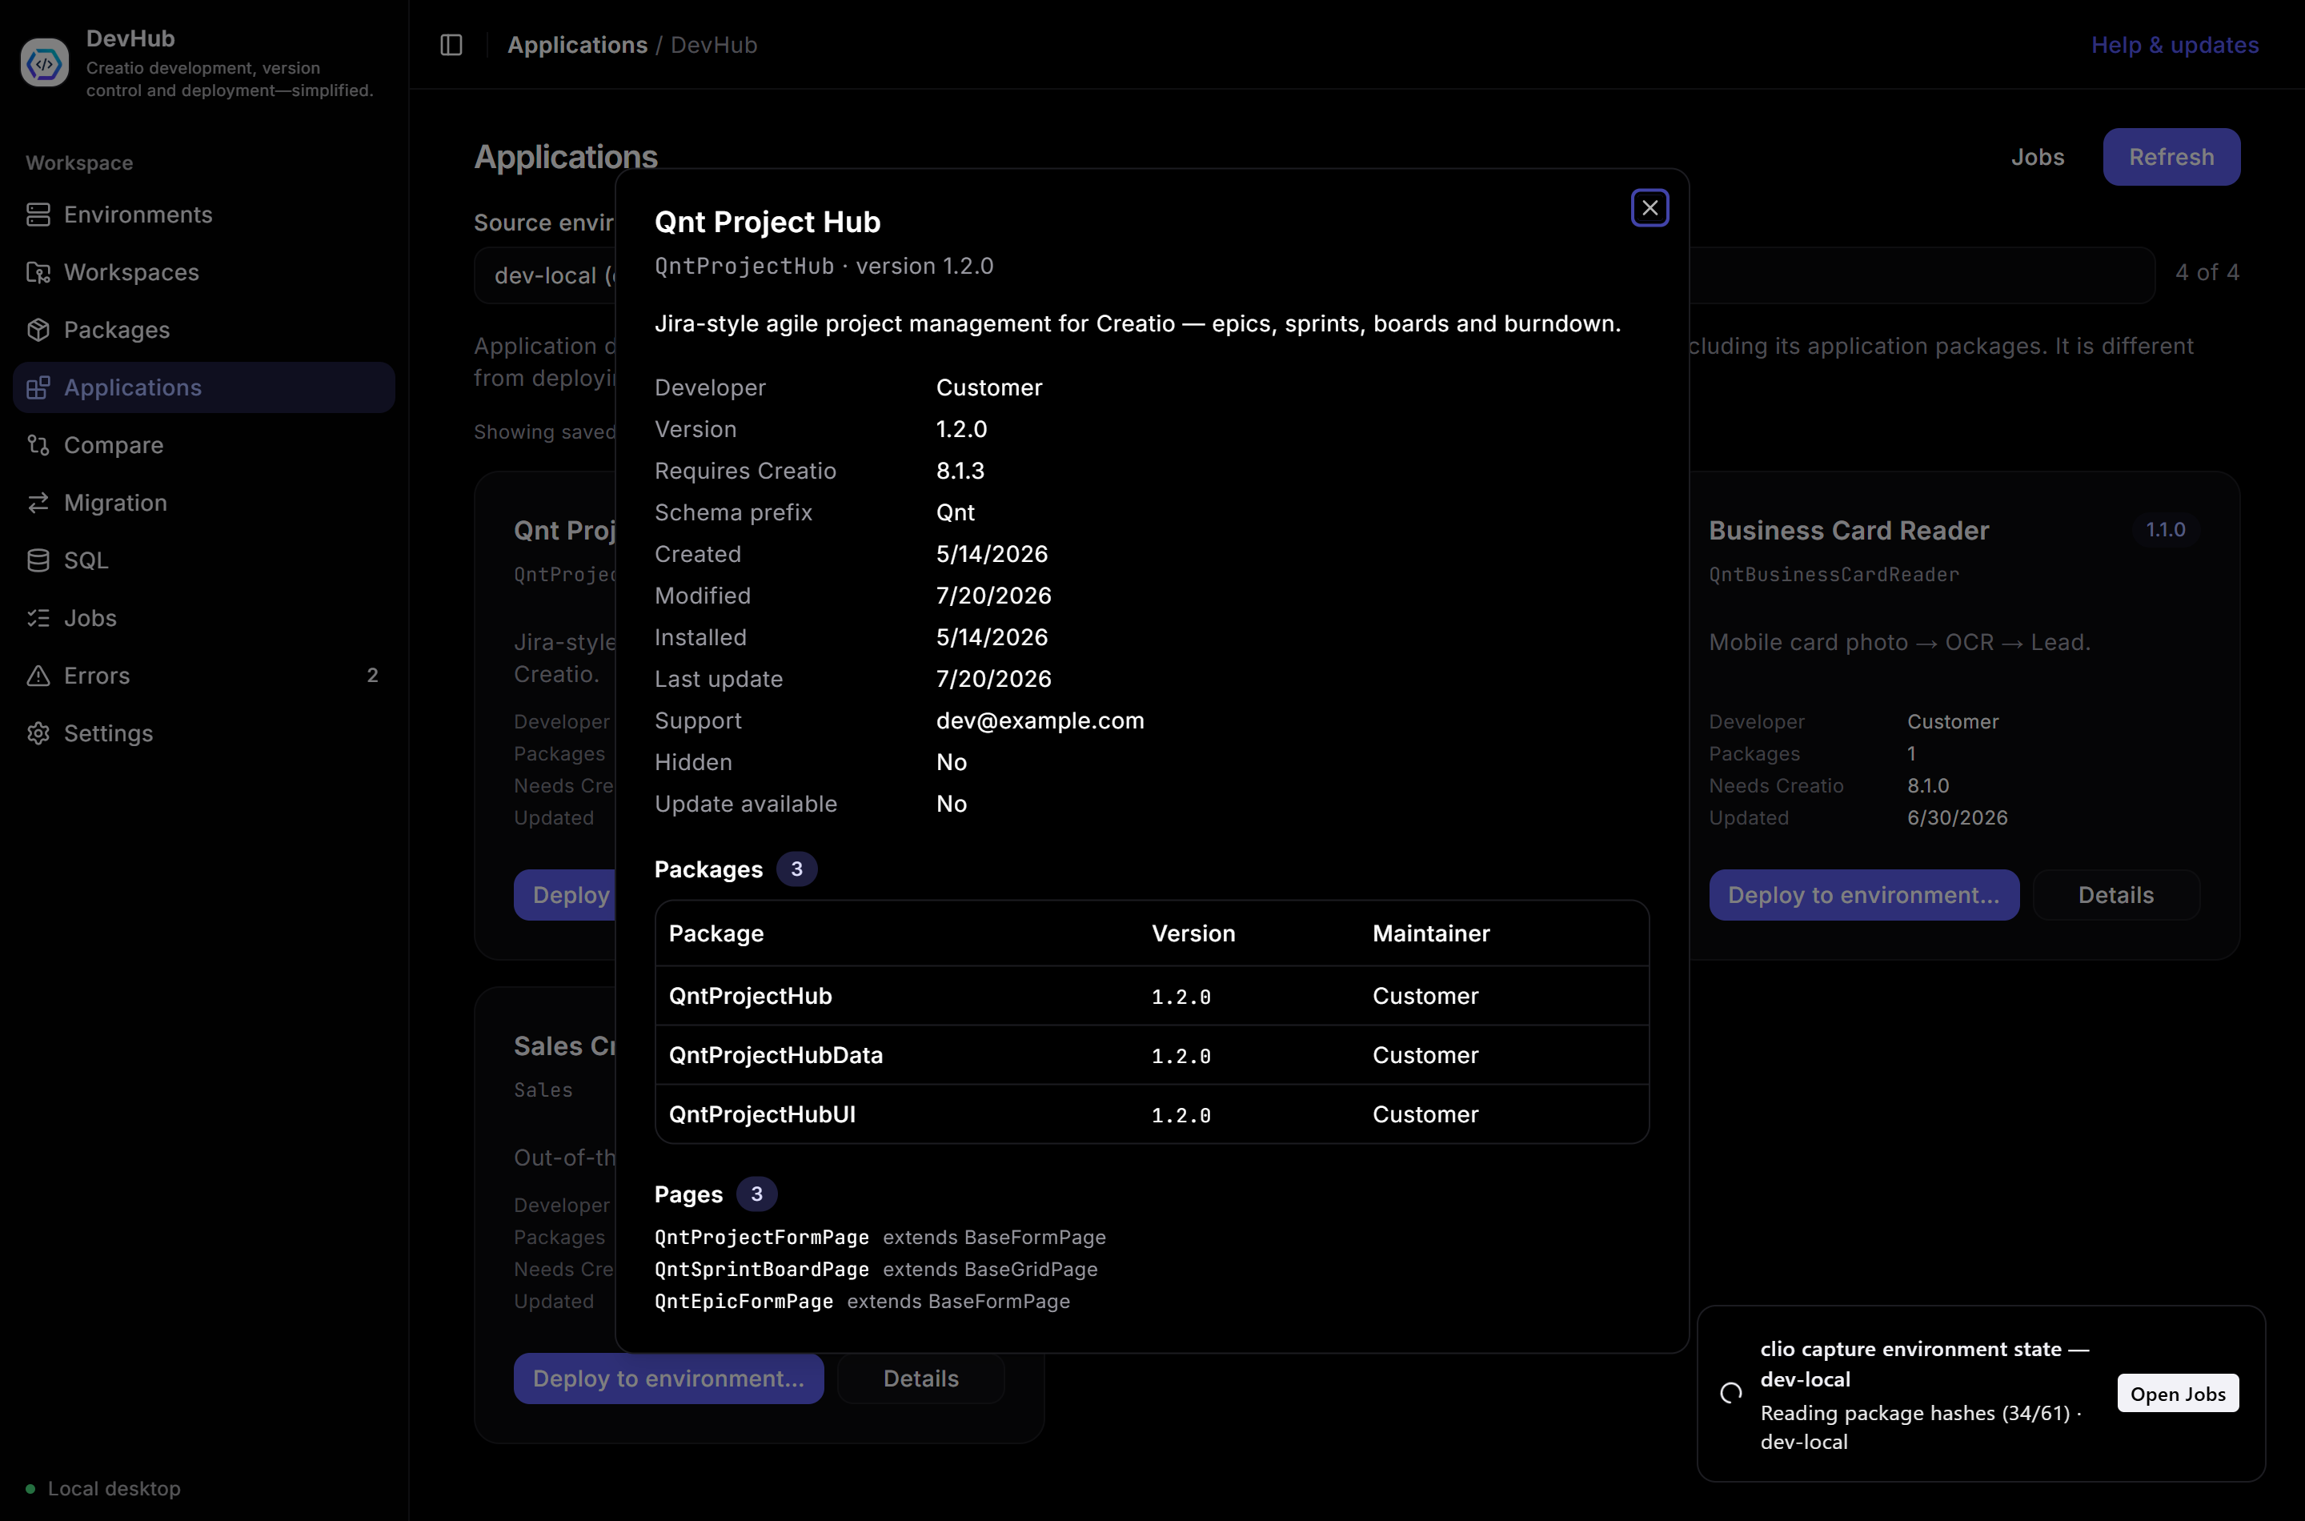
Task: Click the clio capture environment state message
Action: click(1925, 1364)
